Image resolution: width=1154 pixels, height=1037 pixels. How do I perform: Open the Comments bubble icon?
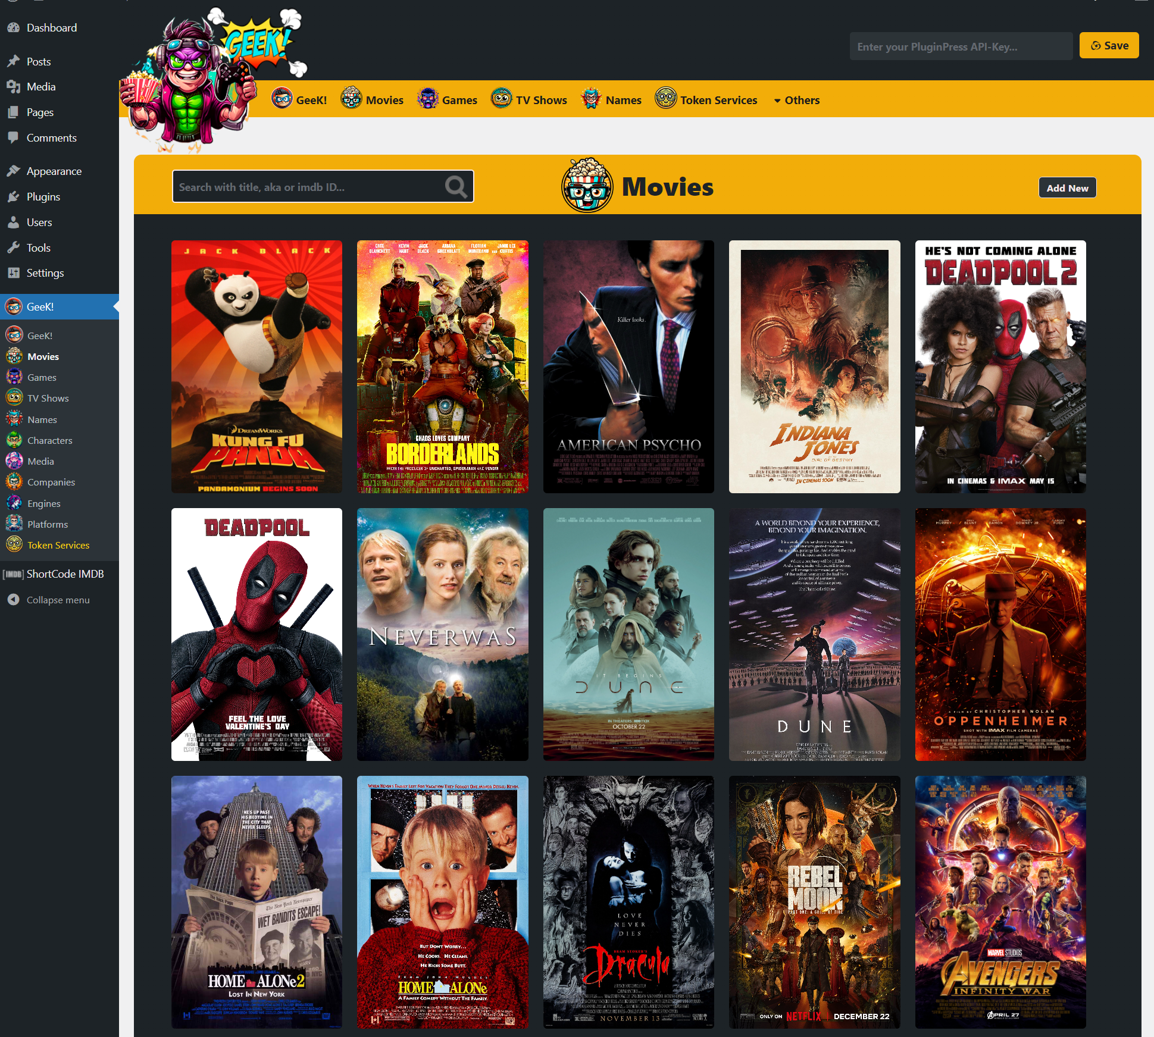14,138
